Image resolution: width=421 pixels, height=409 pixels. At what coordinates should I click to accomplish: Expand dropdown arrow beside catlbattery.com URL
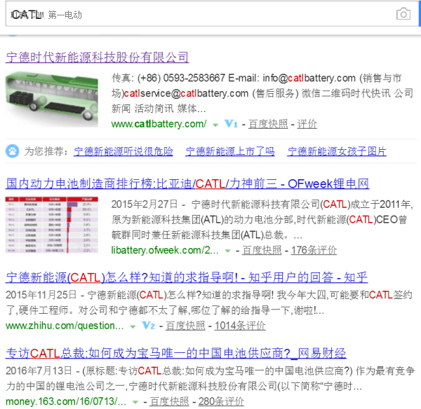click(x=215, y=125)
